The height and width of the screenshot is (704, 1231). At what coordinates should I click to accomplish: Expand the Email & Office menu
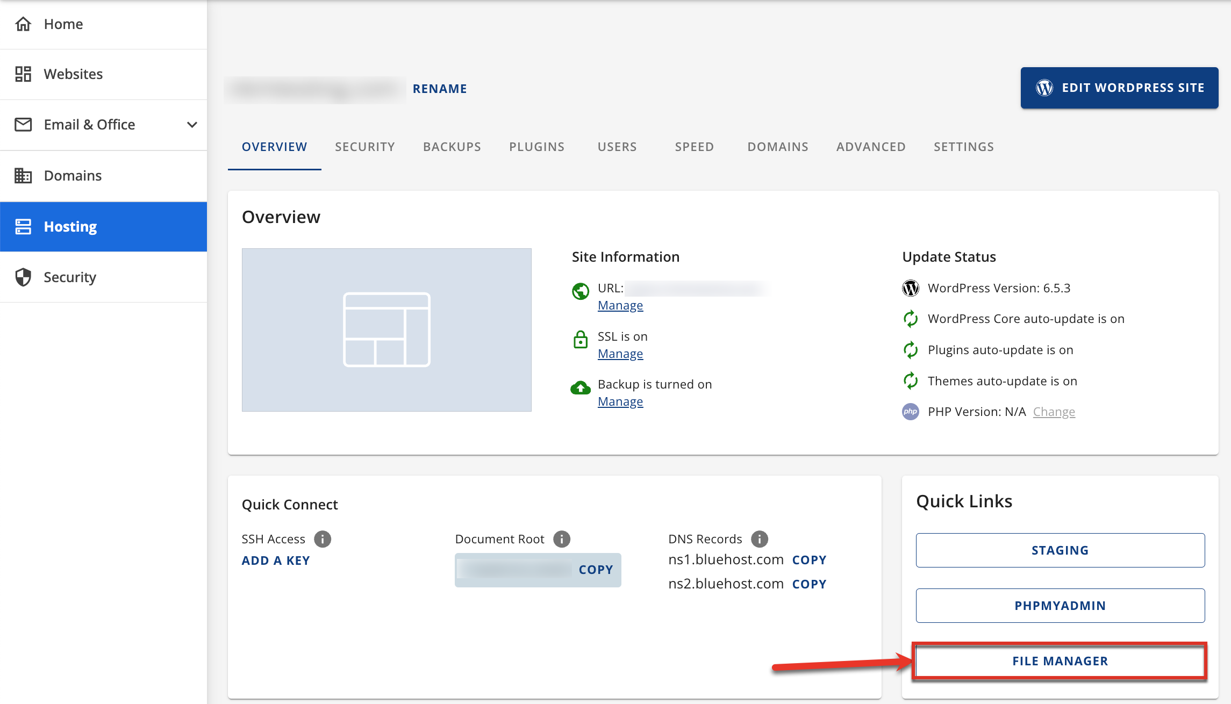192,124
